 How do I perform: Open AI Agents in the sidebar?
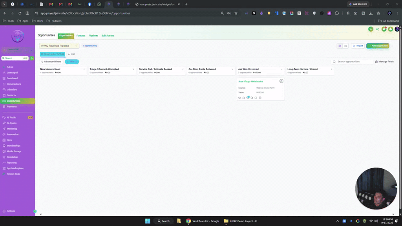pos(11,123)
